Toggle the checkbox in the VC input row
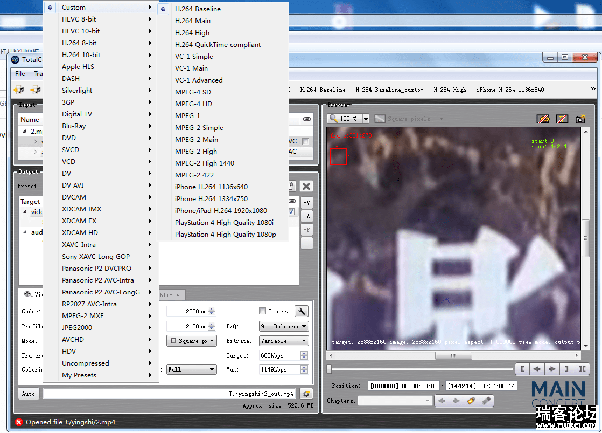The height and width of the screenshot is (433, 602). pos(306,141)
